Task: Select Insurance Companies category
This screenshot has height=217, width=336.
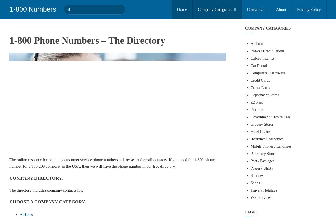Action: (267, 139)
